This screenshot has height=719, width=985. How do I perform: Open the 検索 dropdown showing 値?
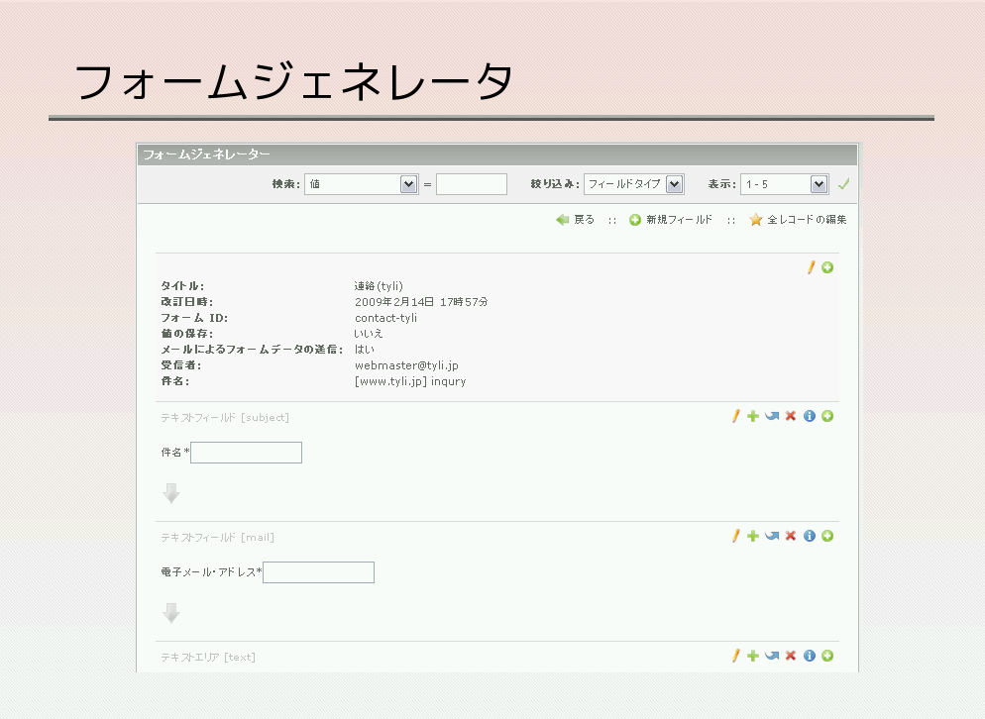pos(362,184)
